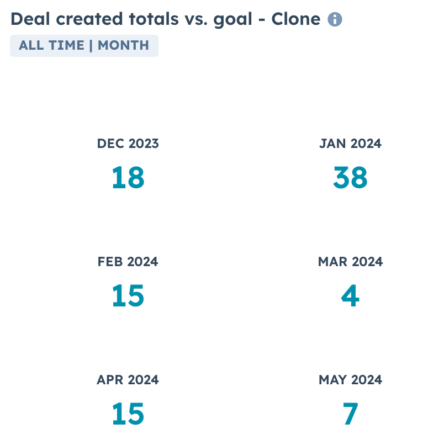Click the pipe separator in the filter badge

91,45
